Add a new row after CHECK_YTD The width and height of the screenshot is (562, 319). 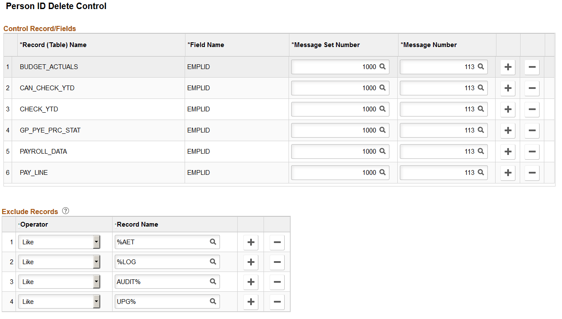(x=508, y=109)
